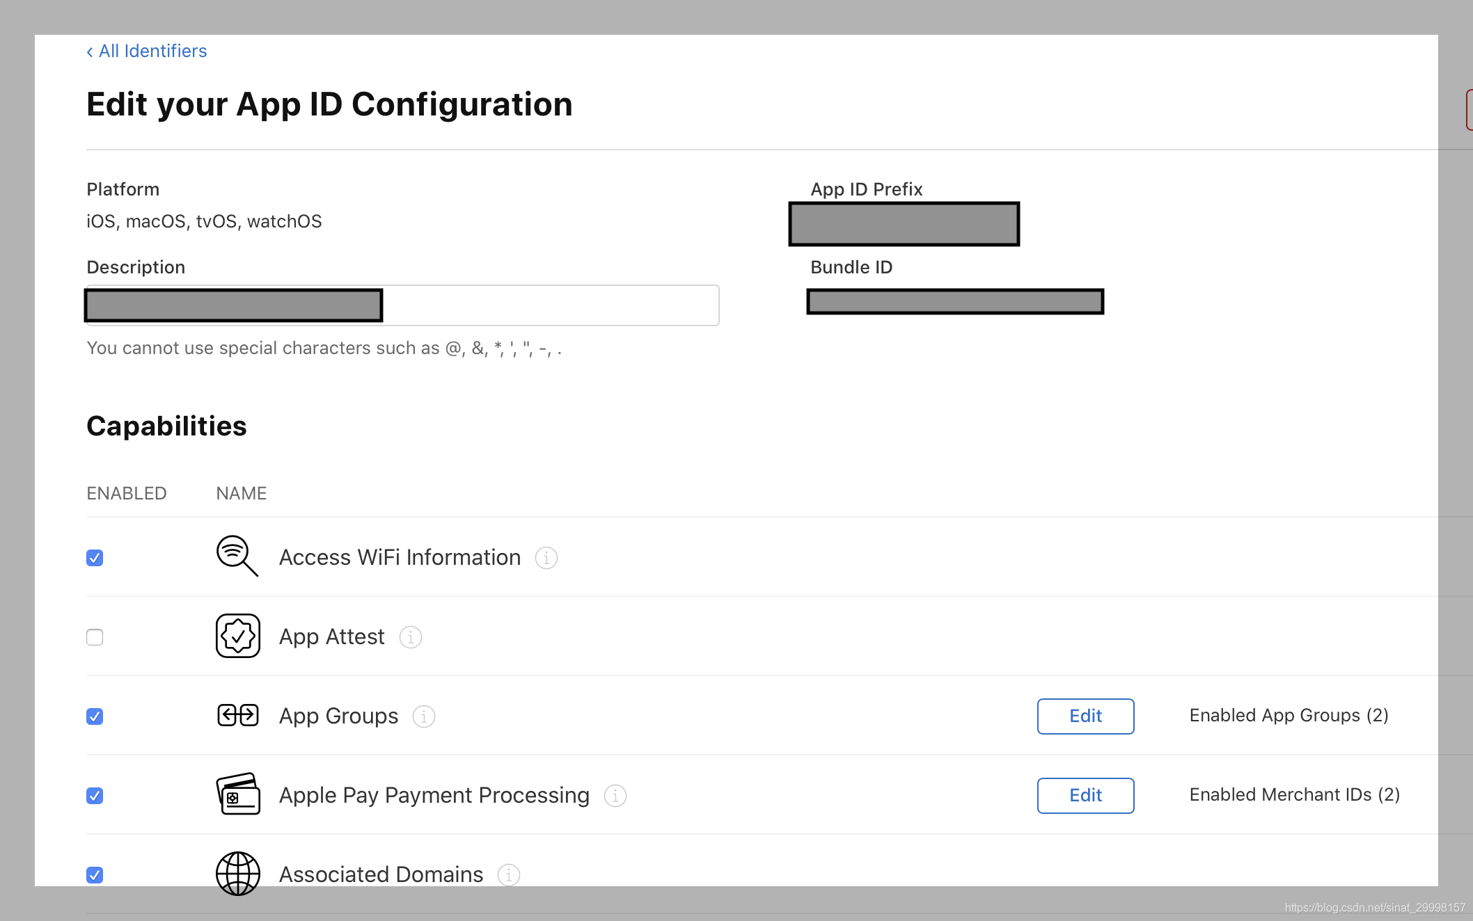Show info for App Groups capability

[x=424, y=716]
